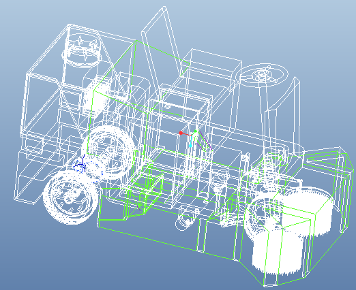Select the red endpoint of the coordinate triad
This screenshot has height=290, width=356.
pos(181,133)
